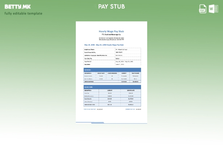The image size is (223, 145).
Task: Click the Word document format icon
Action: [214, 9]
